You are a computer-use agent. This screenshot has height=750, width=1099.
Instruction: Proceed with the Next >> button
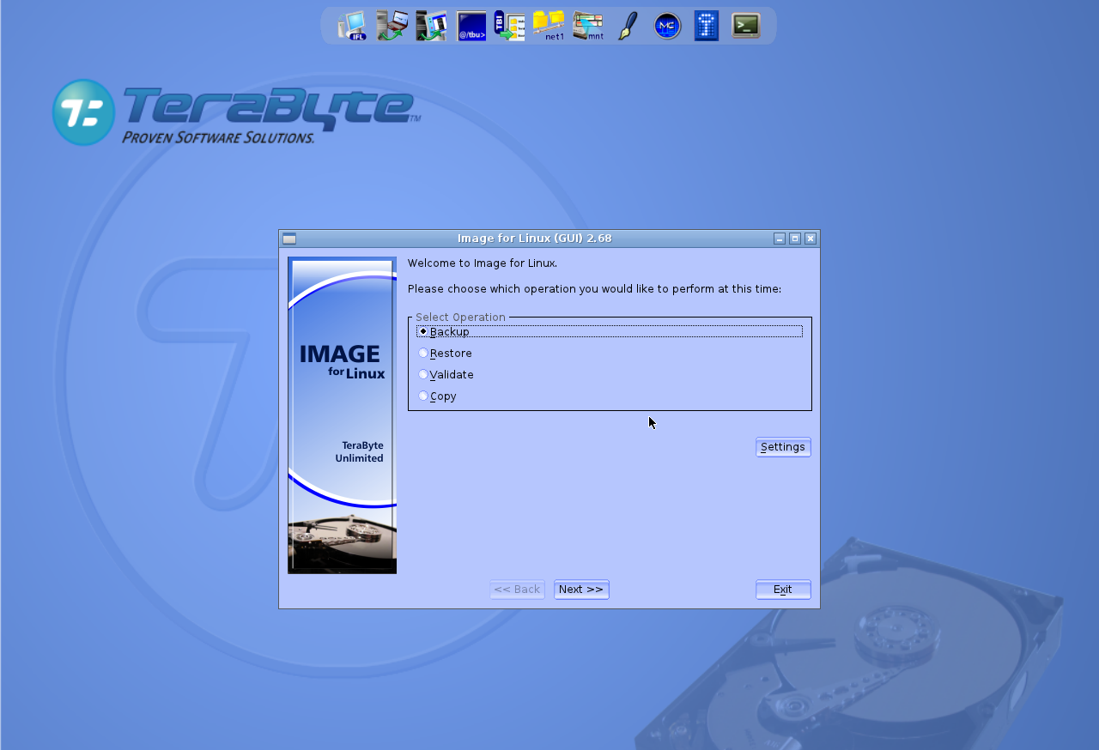click(x=581, y=590)
